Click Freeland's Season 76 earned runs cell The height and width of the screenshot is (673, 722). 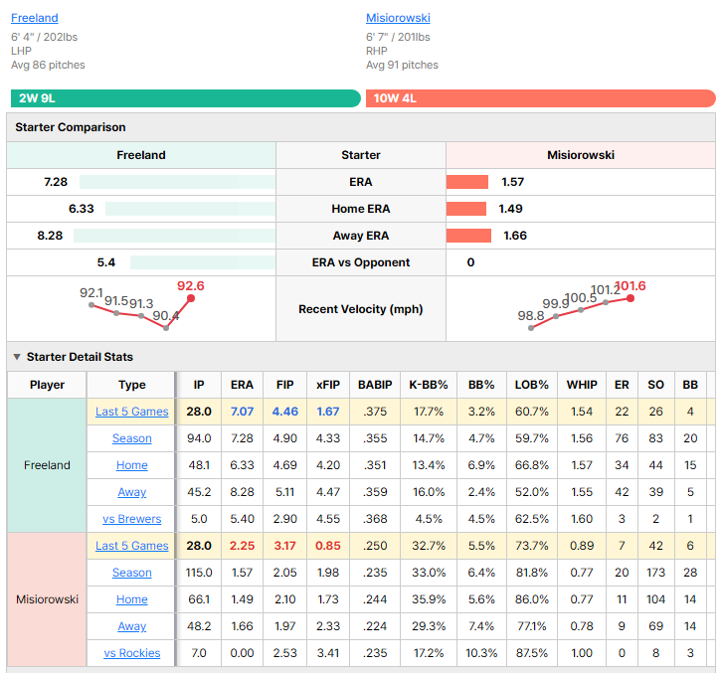[622, 438]
